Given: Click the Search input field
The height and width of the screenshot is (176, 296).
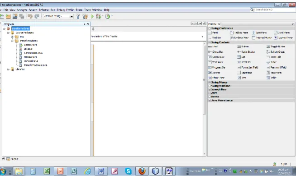Looking at the screenshot, I should pyautogui.click(x=272, y=9).
